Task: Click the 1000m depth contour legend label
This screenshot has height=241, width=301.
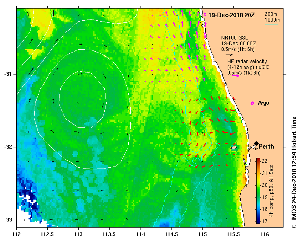Action: 272,20
